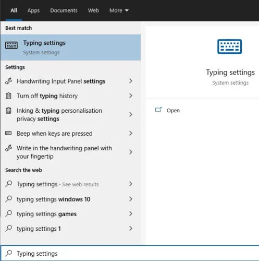
Task: Click the pen icon beside Write in the handwriting panel
Action: click(8, 148)
